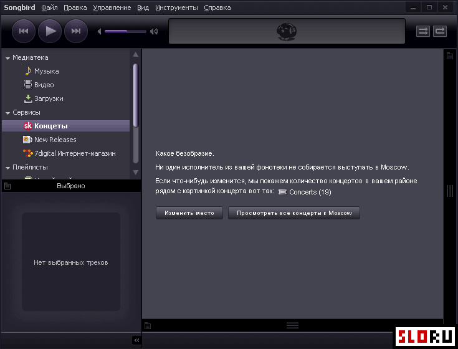Click Изменить место button

point(189,213)
